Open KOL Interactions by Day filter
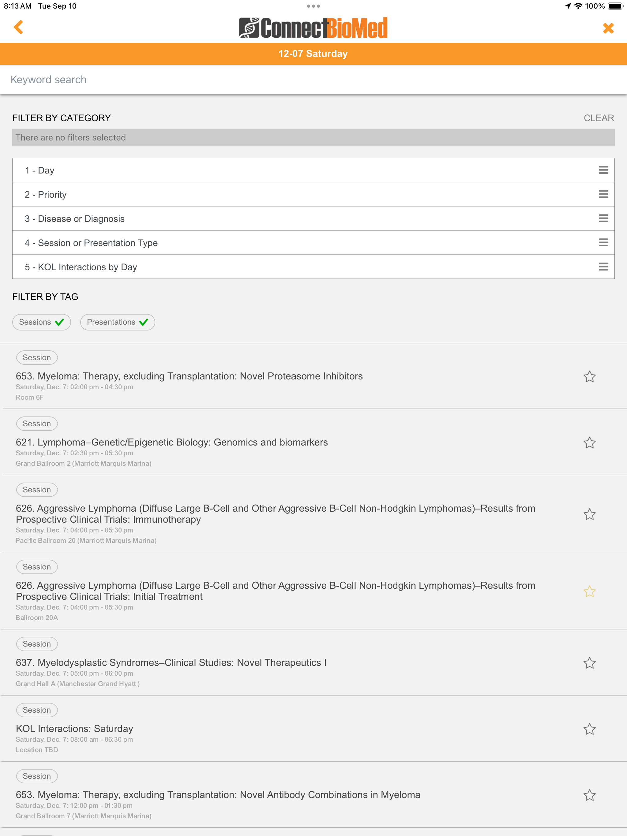 pos(313,267)
